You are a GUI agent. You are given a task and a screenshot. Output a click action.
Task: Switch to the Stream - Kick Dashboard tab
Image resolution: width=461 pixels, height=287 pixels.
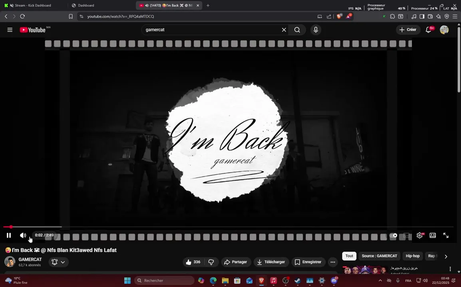point(33,5)
